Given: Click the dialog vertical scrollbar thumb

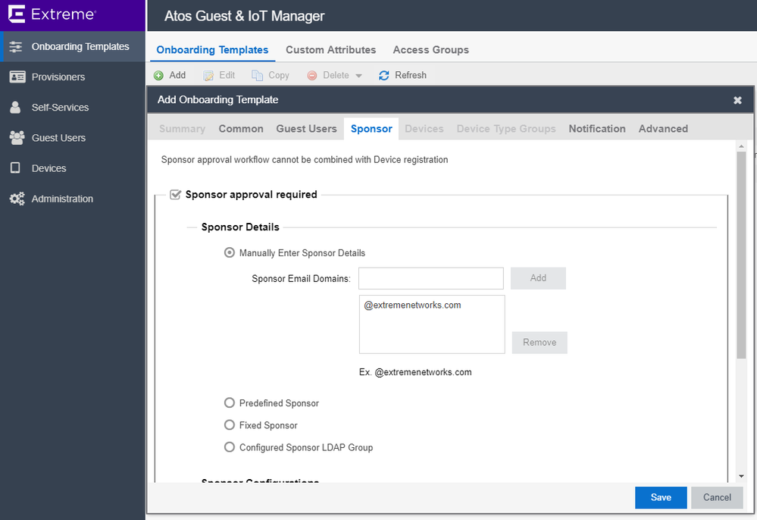Looking at the screenshot, I should 742,255.
